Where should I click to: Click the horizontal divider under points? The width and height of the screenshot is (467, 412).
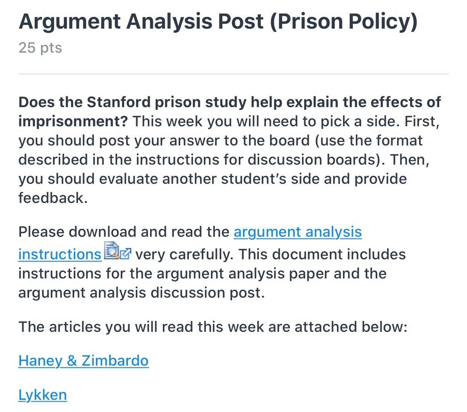point(233,73)
